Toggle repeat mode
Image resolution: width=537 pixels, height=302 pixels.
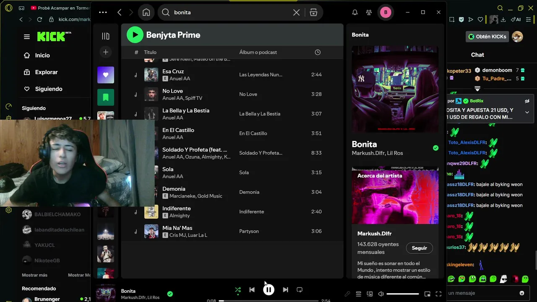(x=300, y=289)
